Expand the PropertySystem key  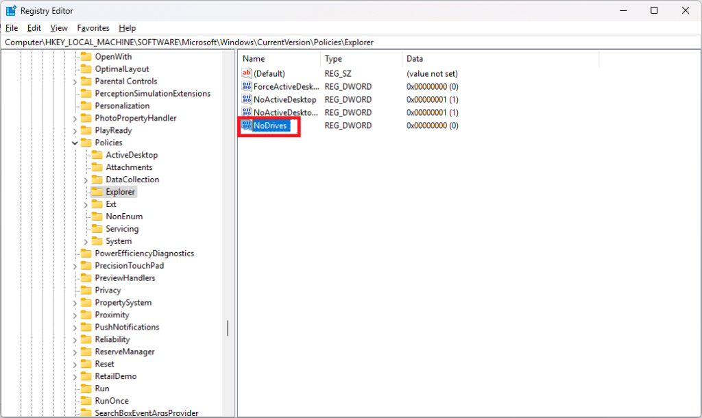(75, 302)
